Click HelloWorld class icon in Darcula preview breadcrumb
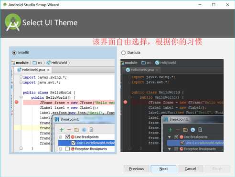This screenshot has width=235, height=177. click(x=157, y=62)
